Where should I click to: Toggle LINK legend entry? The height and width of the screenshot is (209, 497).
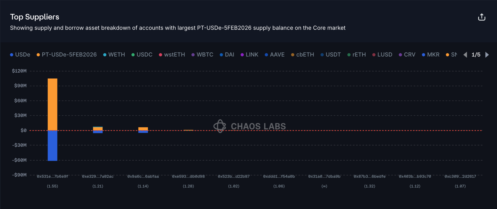click(x=249, y=55)
